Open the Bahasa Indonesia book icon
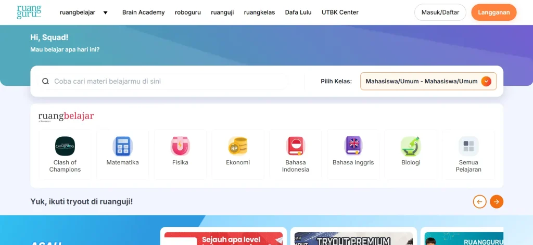 pyautogui.click(x=296, y=146)
